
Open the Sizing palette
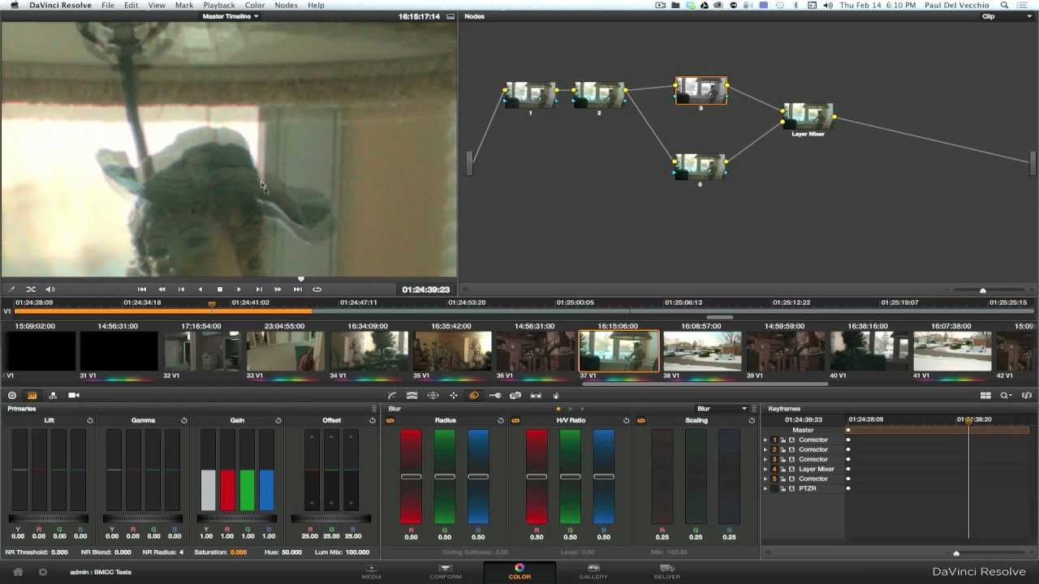(x=515, y=396)
